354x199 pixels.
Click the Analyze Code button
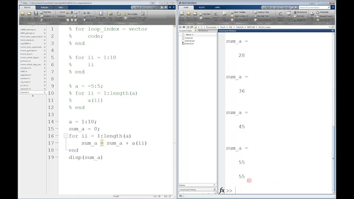coord(261,12)
